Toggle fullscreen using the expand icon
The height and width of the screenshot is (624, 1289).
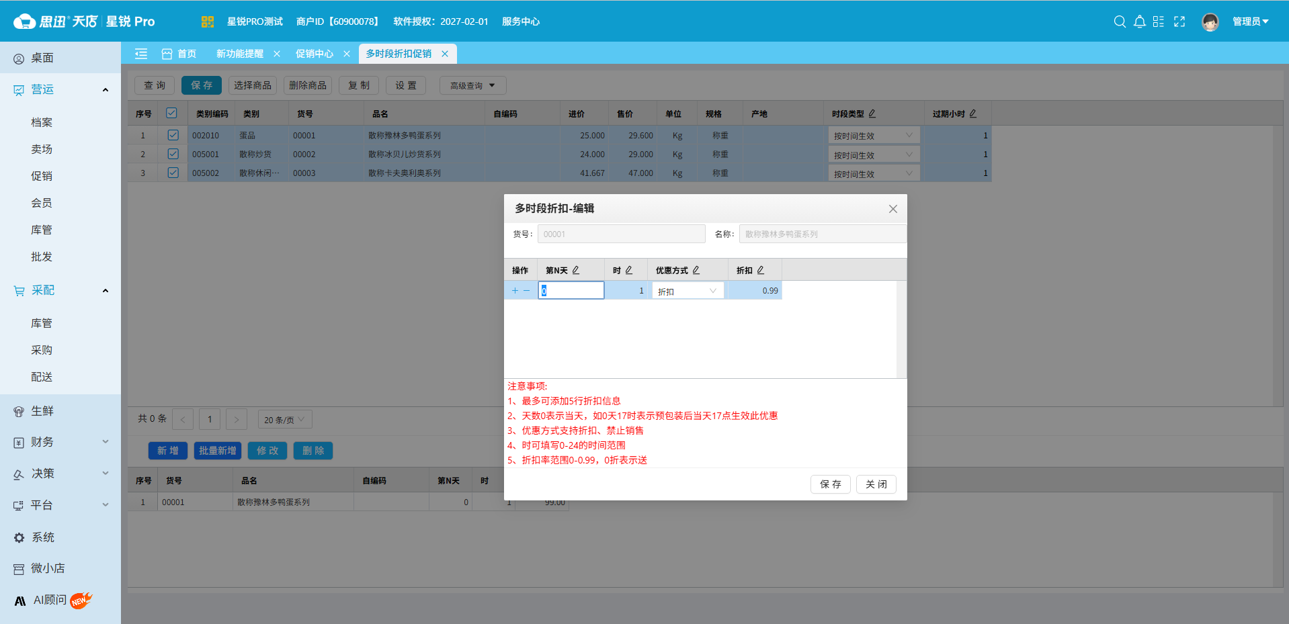(1179, 21)
